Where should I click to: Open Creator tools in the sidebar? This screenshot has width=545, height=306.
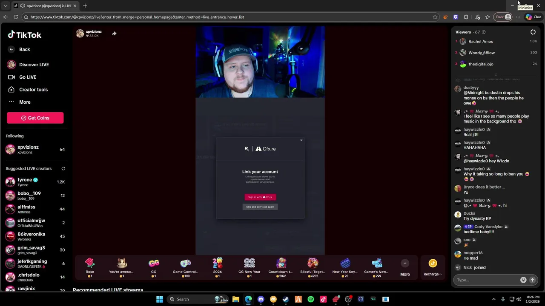coord(28,90)
